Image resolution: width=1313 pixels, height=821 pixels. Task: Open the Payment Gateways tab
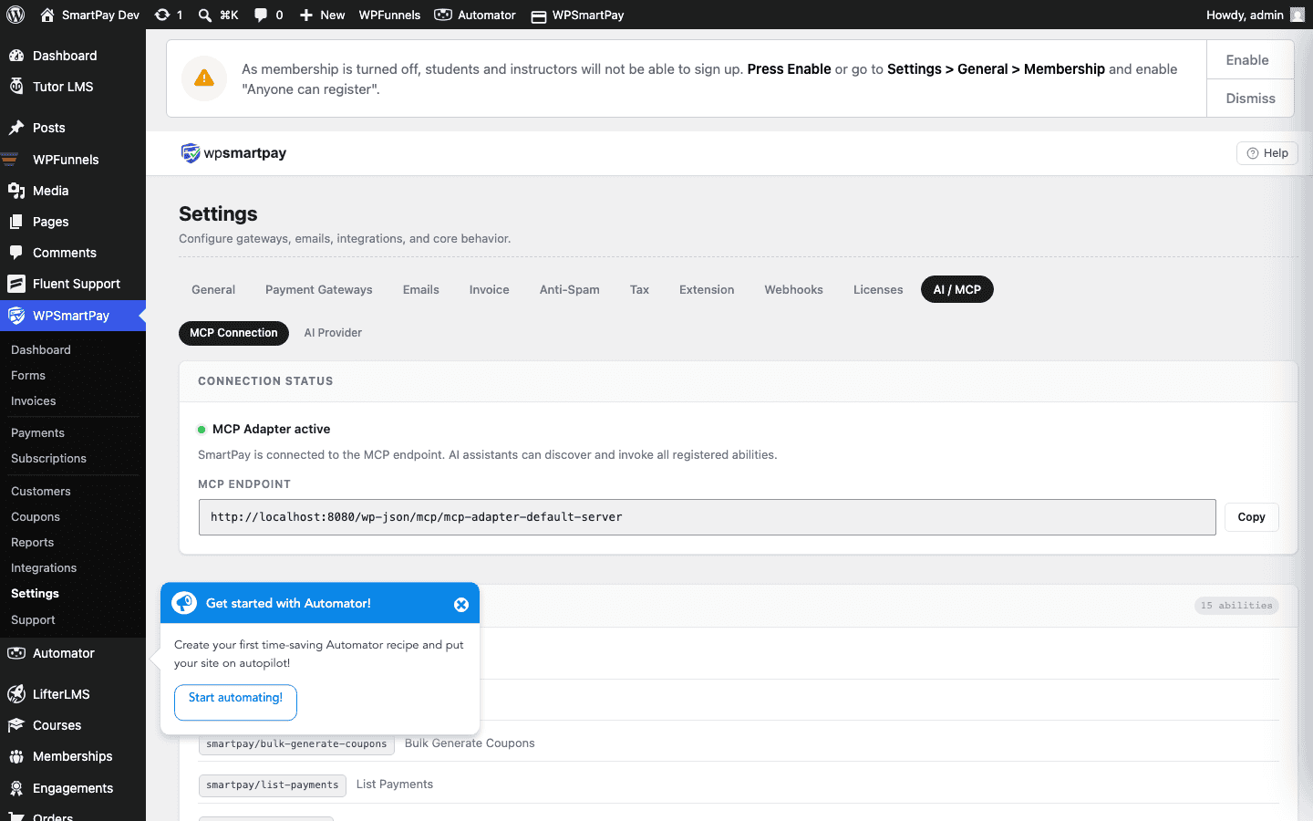(319, 289)
